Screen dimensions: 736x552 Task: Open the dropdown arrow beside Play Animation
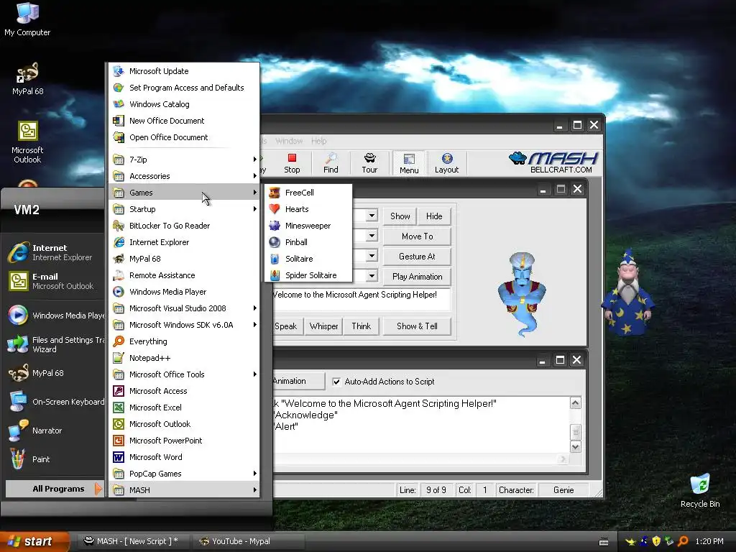[x=372, y=276]
